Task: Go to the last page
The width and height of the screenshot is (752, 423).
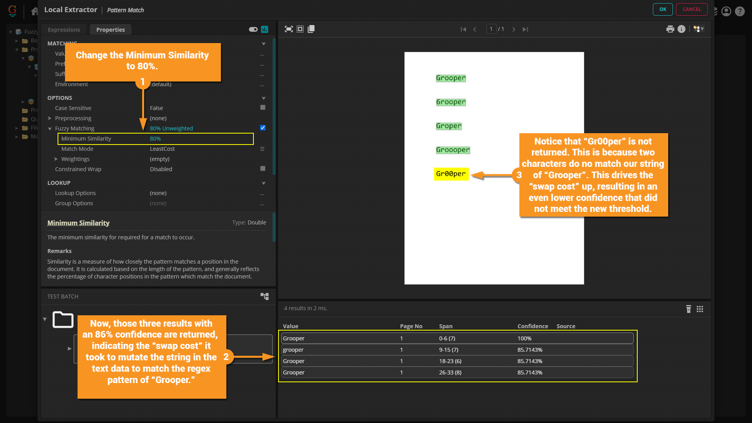Action: pos(525,29)
